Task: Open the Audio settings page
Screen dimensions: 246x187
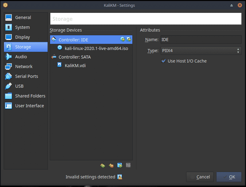Action: click(x=21, y=57)
